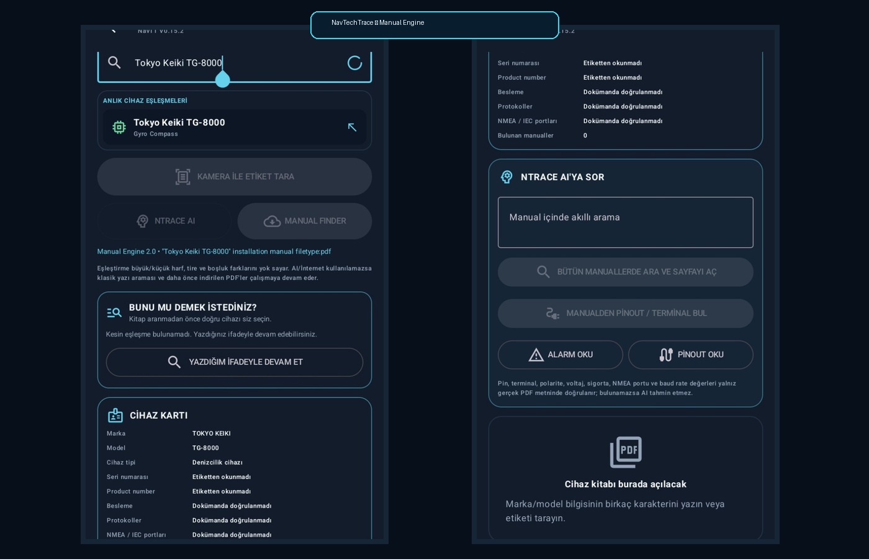
Task: Click the TG-8000 value in Model row
Action: pyautogui.click(x=205, y=448)
